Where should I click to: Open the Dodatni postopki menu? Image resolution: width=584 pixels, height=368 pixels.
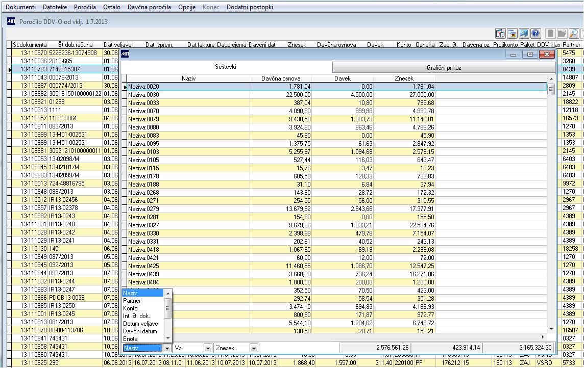coord(250,7)
